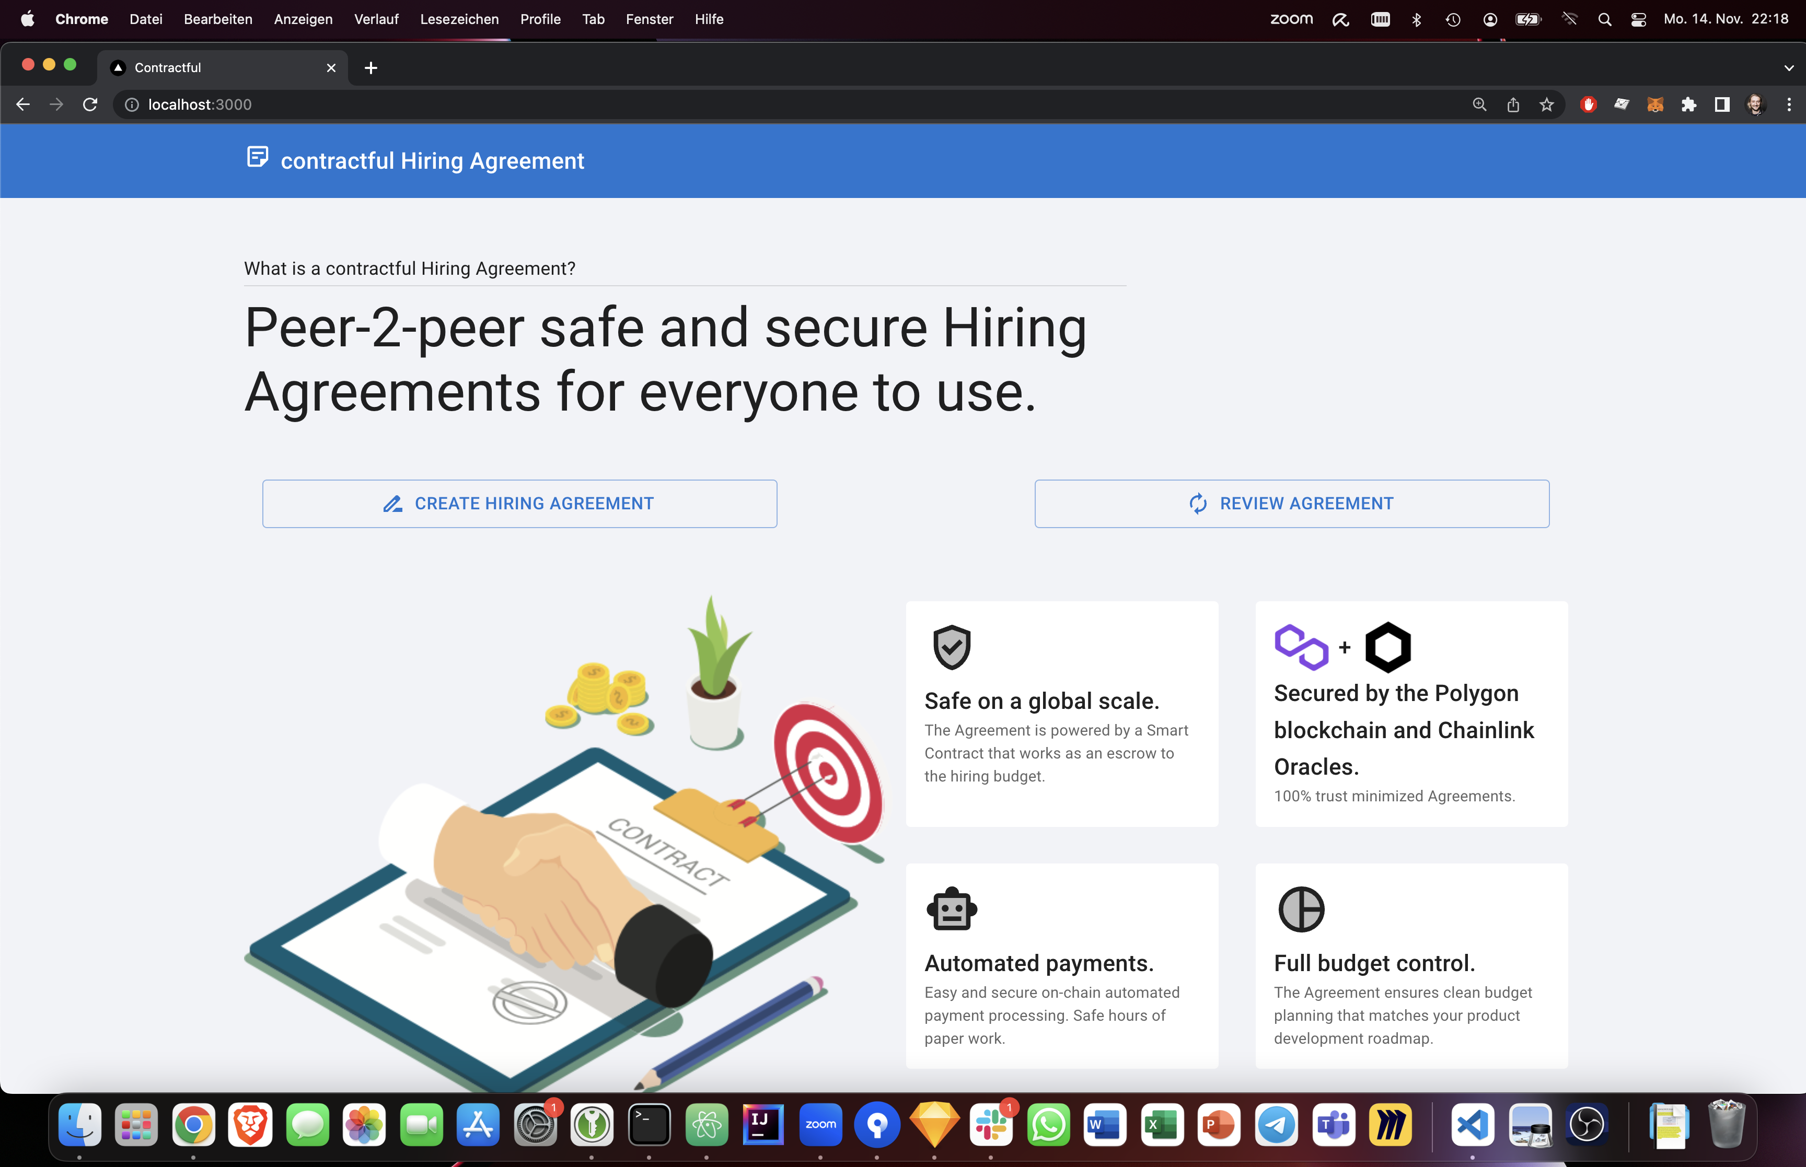Viewport: 1806px width, 1167px height.
Task: Click the MetaMask fox extension icon
Action: (x=1654, y=104)
